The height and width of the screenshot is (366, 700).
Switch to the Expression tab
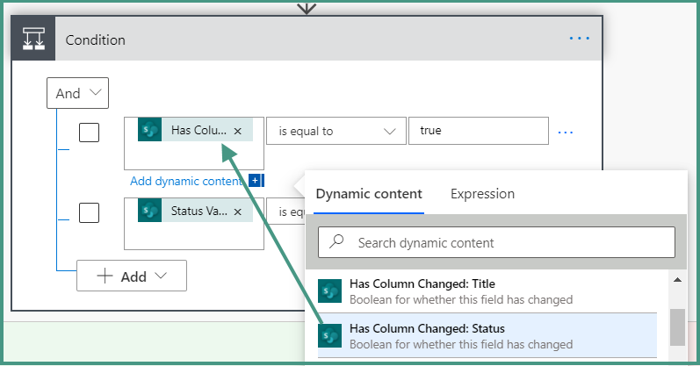tap(482, 194)
